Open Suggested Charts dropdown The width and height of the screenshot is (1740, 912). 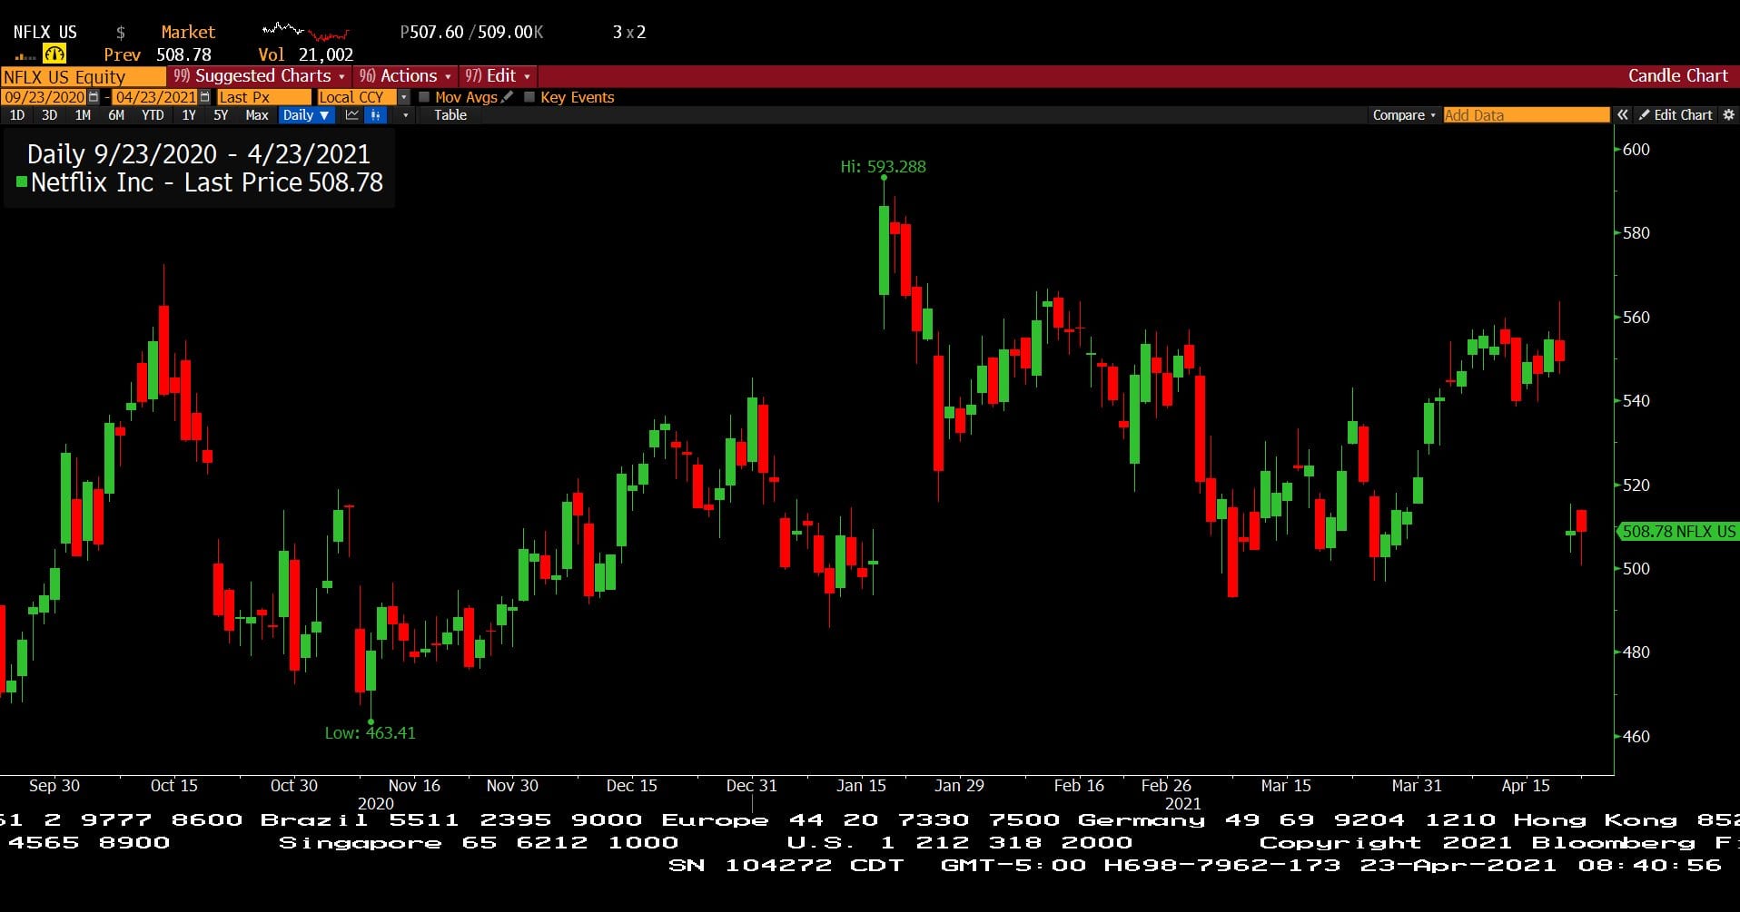pyautogui.click(x=259, y=76)
